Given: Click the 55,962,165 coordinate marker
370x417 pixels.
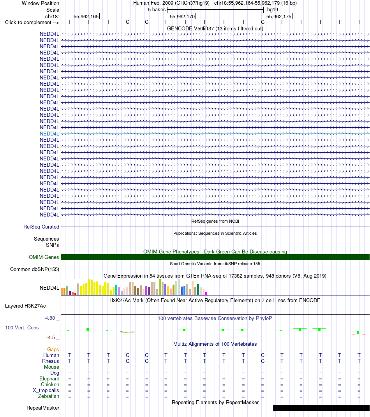Looking at the screenshot, I should point(86,16).
